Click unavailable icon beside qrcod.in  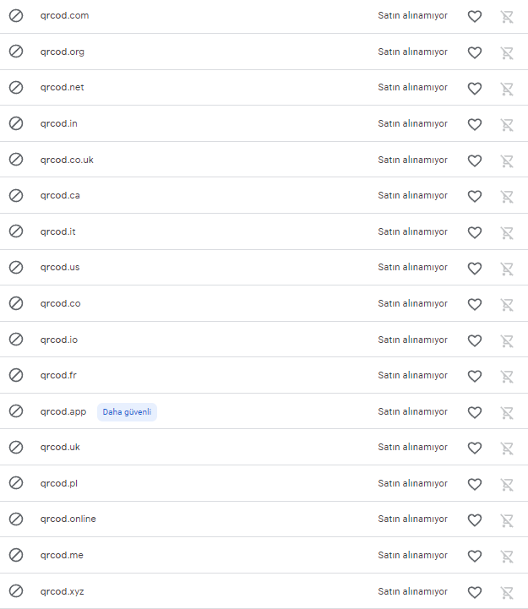pyautogui.click(x=16, y=123)
